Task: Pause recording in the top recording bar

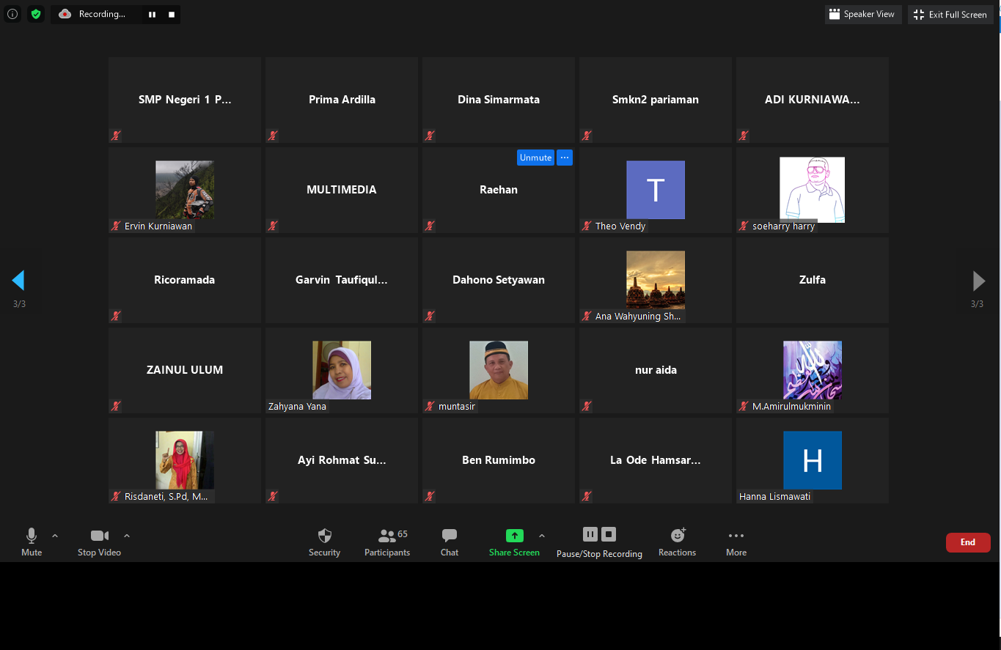Action: (x=153, y=15)
